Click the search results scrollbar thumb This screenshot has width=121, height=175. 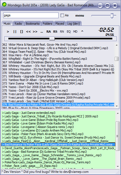click(x=118, y=136)
